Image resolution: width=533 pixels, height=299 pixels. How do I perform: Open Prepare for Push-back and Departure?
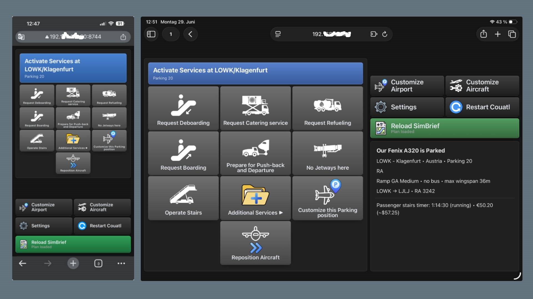click(255, 153)
